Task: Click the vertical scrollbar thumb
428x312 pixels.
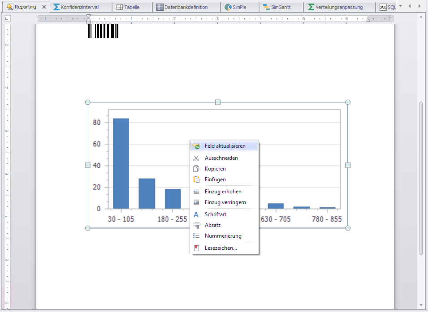Action: [x=421, y=178]
